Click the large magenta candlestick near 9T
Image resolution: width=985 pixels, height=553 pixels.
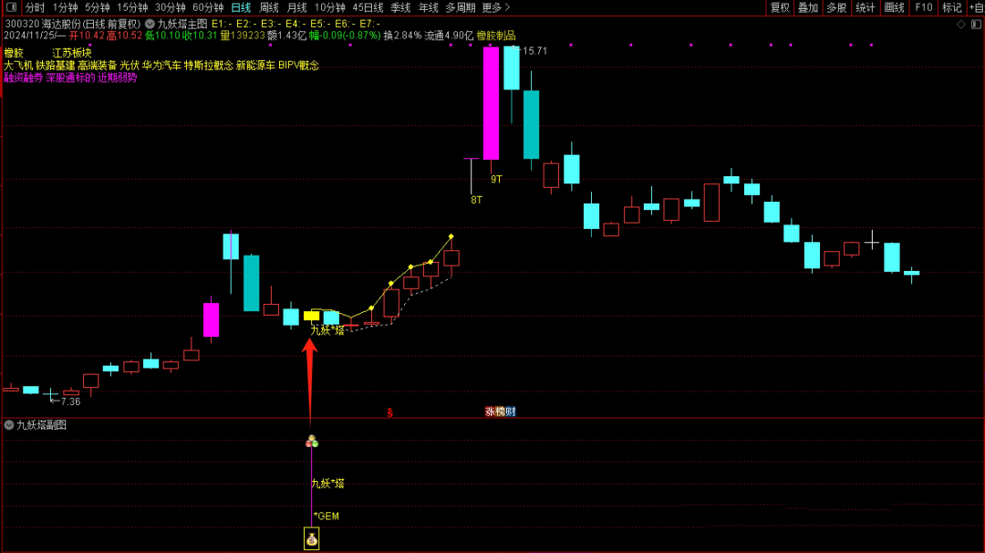coord(491,103)
